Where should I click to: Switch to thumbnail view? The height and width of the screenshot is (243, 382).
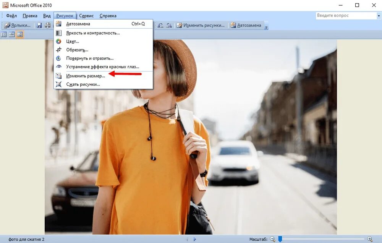coord(4,35)
